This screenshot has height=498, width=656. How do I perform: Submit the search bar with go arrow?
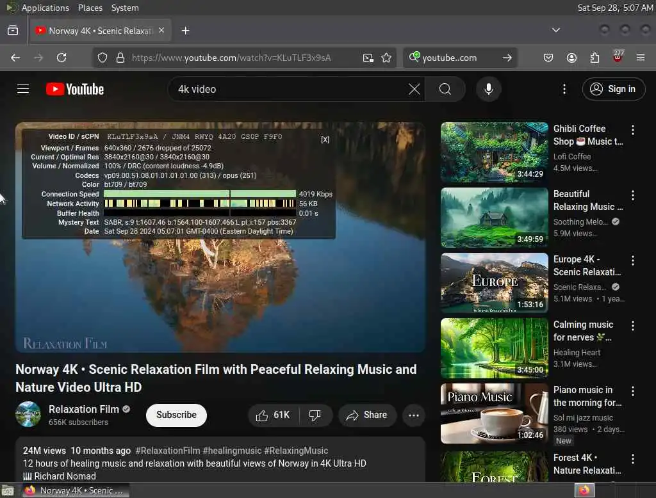tap(507, 58)
